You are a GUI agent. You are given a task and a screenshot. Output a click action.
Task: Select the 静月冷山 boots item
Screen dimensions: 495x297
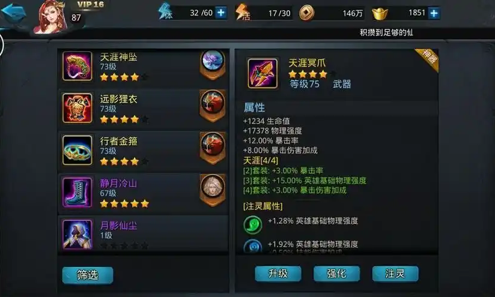[x=143, y=193]
